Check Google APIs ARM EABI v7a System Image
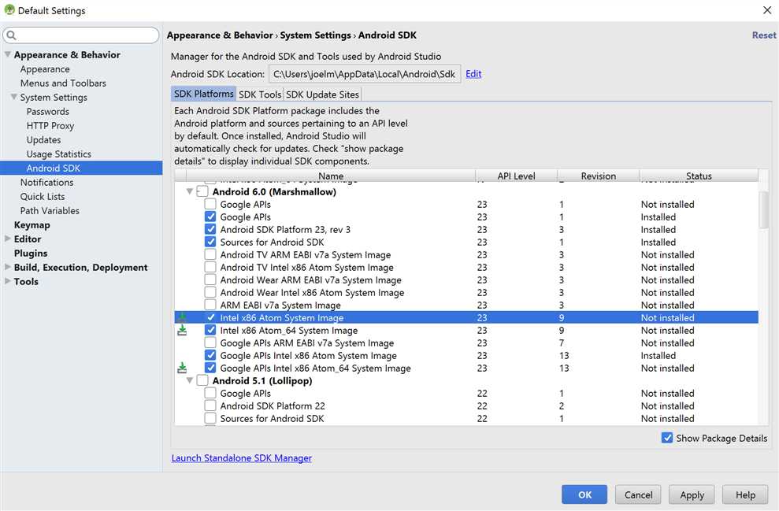The height and width of the screenshot is (511, 779). click(210, 343)
